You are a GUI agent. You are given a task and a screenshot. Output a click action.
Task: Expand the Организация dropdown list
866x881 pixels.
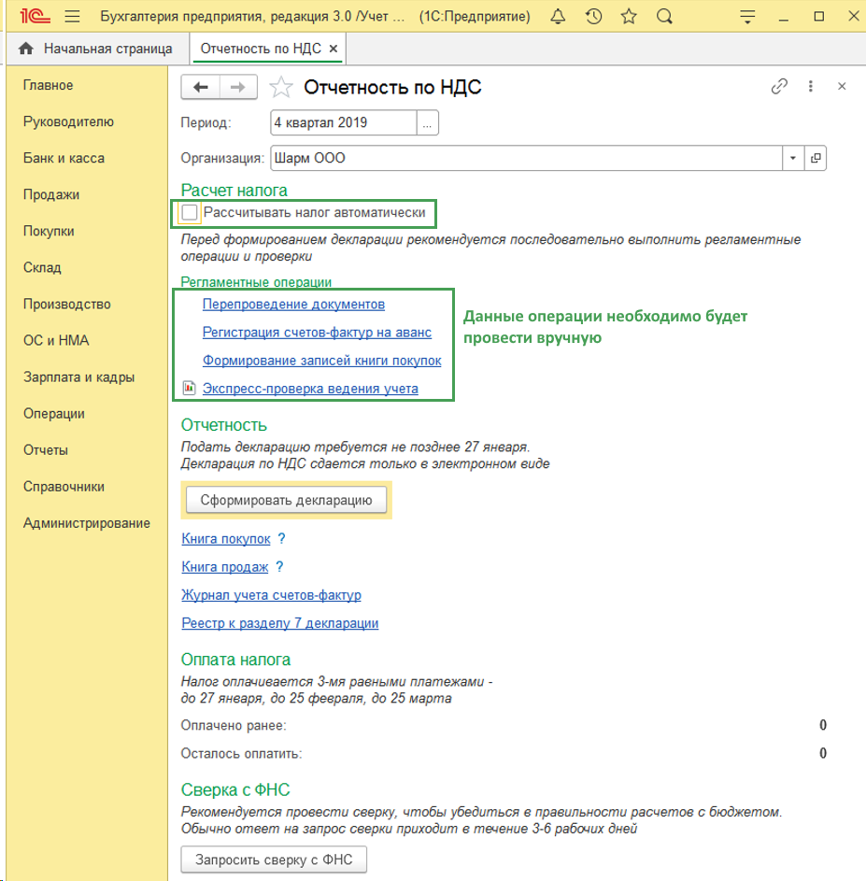(793, 158)
